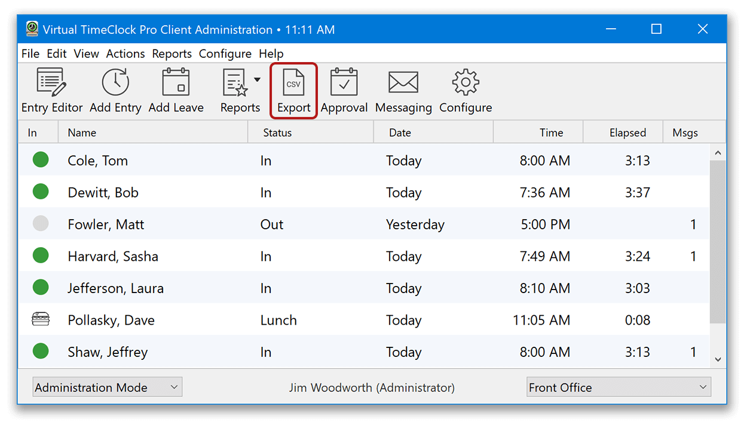747x422 pixels.
Task: Expand the Reports dropdown arrow
Action: pos(257,79)
